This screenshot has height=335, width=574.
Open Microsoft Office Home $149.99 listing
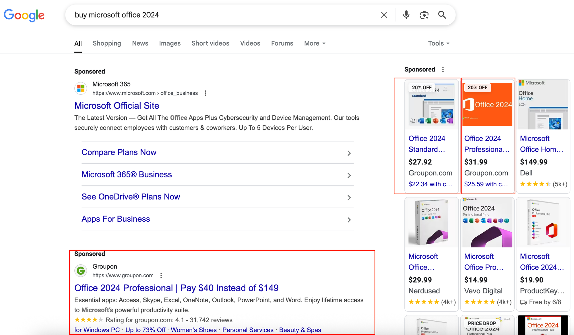[x=542, y=144]
